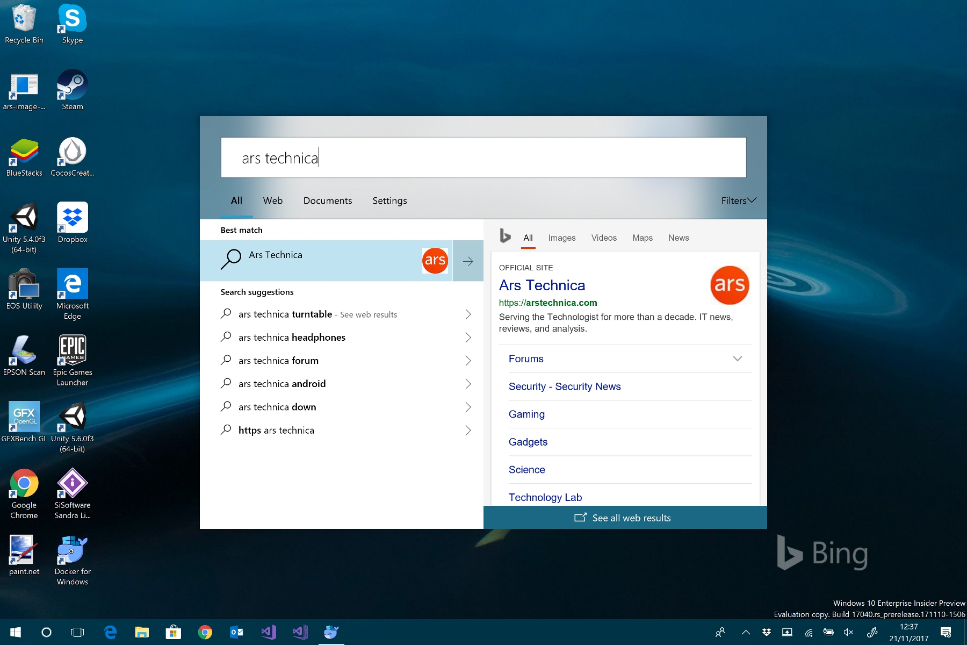Click the Cortana circle in taskbar
Screen dimensions: 967x645
pos(46,632)
